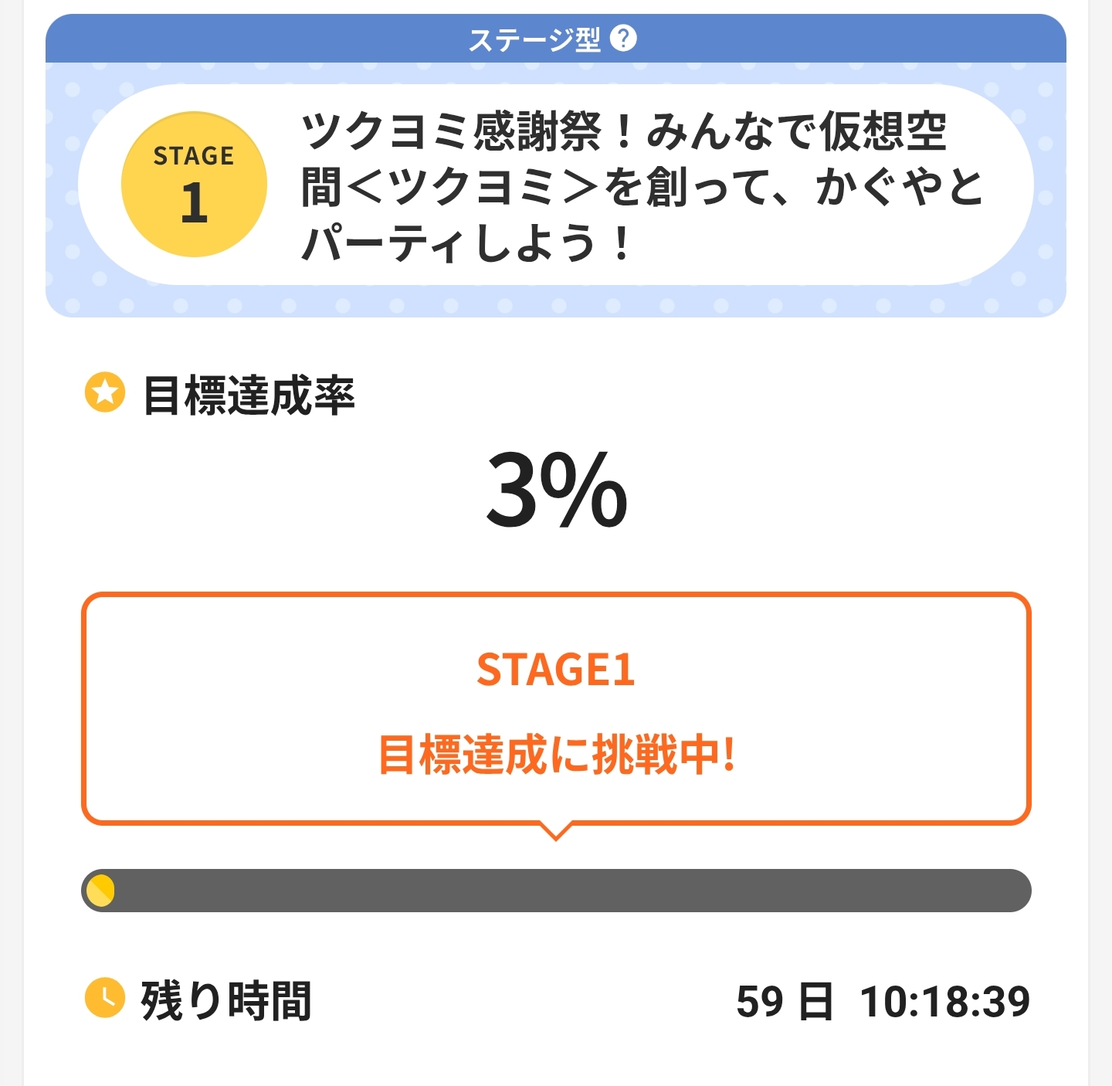The height and width of the screenshot is (1086, 1112).
Task: Click the 目標達成率 heading
Action: pos(249,395)
